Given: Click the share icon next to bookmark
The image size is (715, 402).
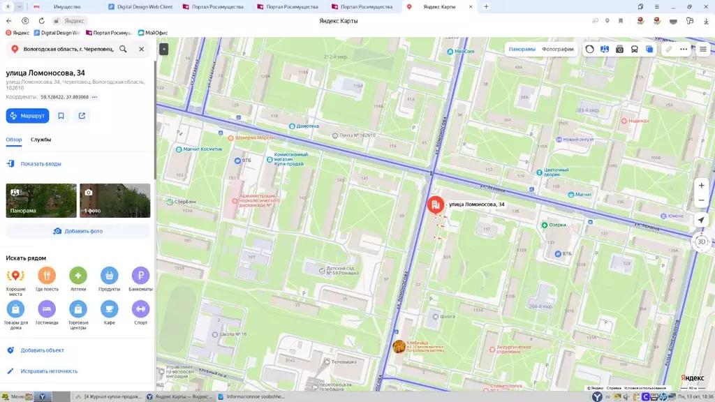Looking at the screenshot, I should pyautogui.click(x=82, y=116).
